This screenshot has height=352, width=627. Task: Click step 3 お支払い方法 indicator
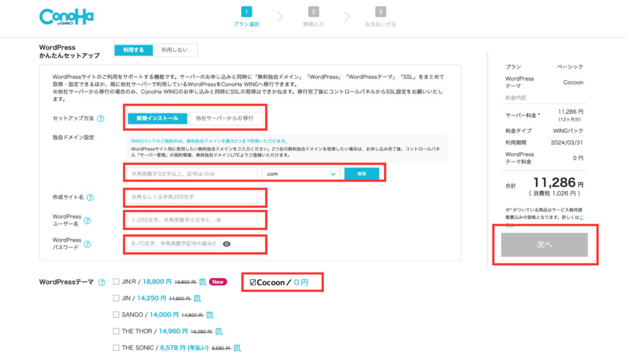click(x=380, y=16)
